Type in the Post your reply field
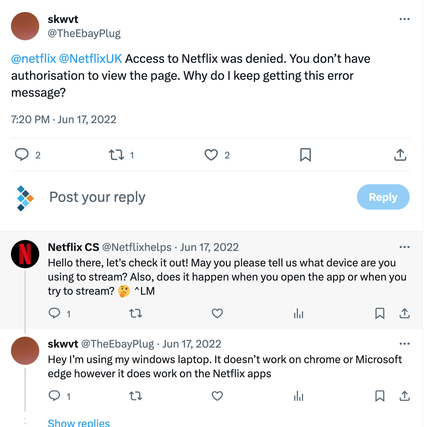The height and width of the screenshot is (427, 427). (x=177, y=197)
